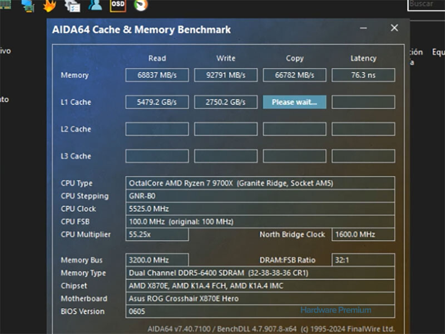Screen dimensions: 445x334
Task: Click the empty L2 Cache Read cell
Action: (157, 129)
